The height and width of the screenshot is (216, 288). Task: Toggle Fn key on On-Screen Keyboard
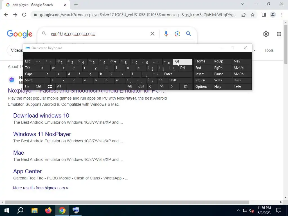pos(29,87)
